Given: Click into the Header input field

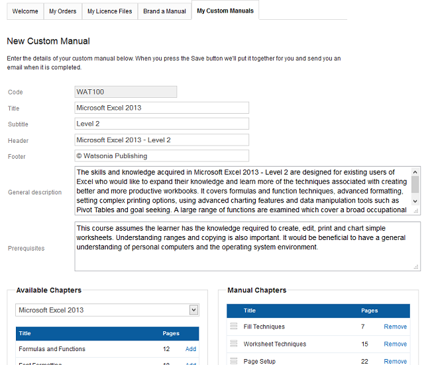Looking at the screenshot, I should [162, 140].
